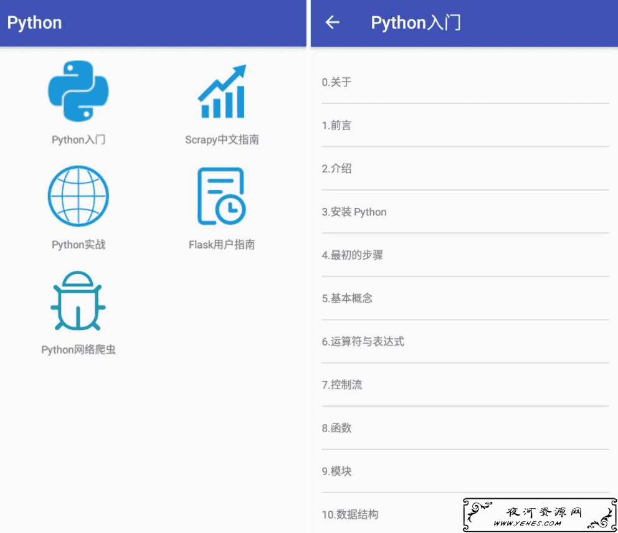
Task: Open the Python入门 snake logo icon
Action: pyautogui.click(x=78, y=91)
